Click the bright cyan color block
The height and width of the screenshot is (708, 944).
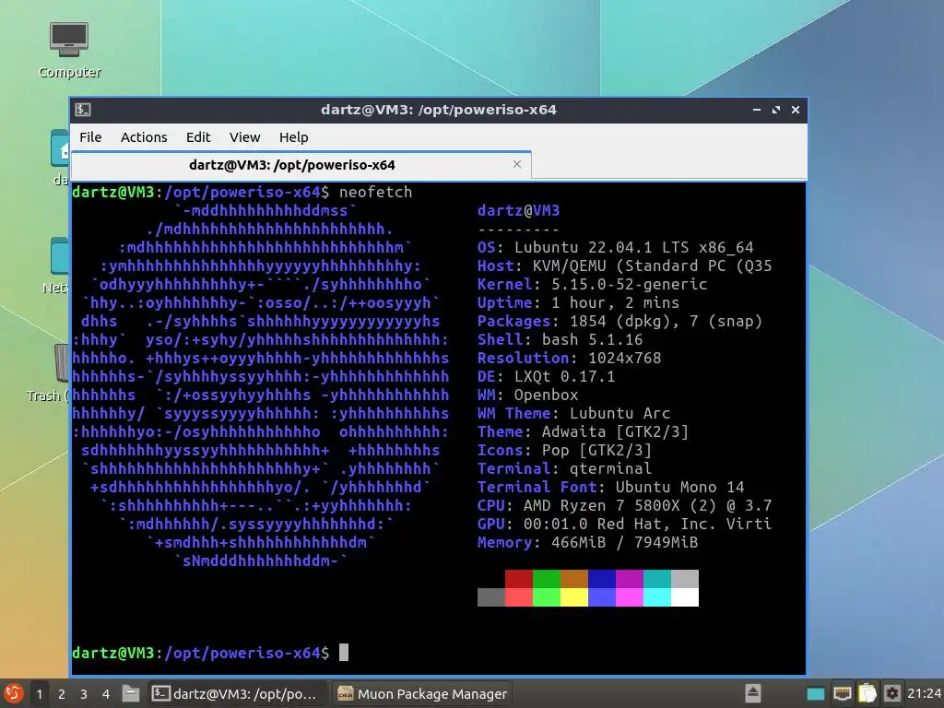pyautogui.click(x=656, y=597)
